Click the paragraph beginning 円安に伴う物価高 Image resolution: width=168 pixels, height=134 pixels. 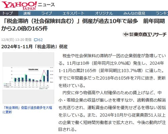point(112,111)
